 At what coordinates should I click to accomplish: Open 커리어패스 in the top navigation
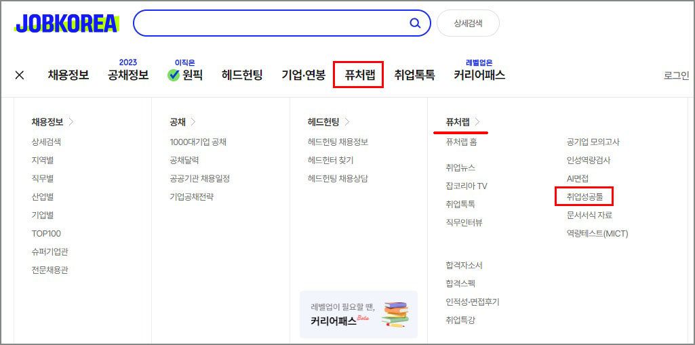click(479, 75)
